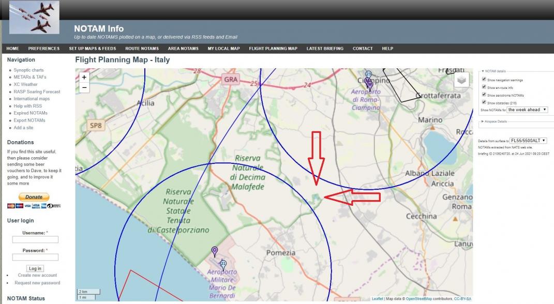The image size is (554, 304).
Task: Open the Request new password link
Action: tap(37, 283)
